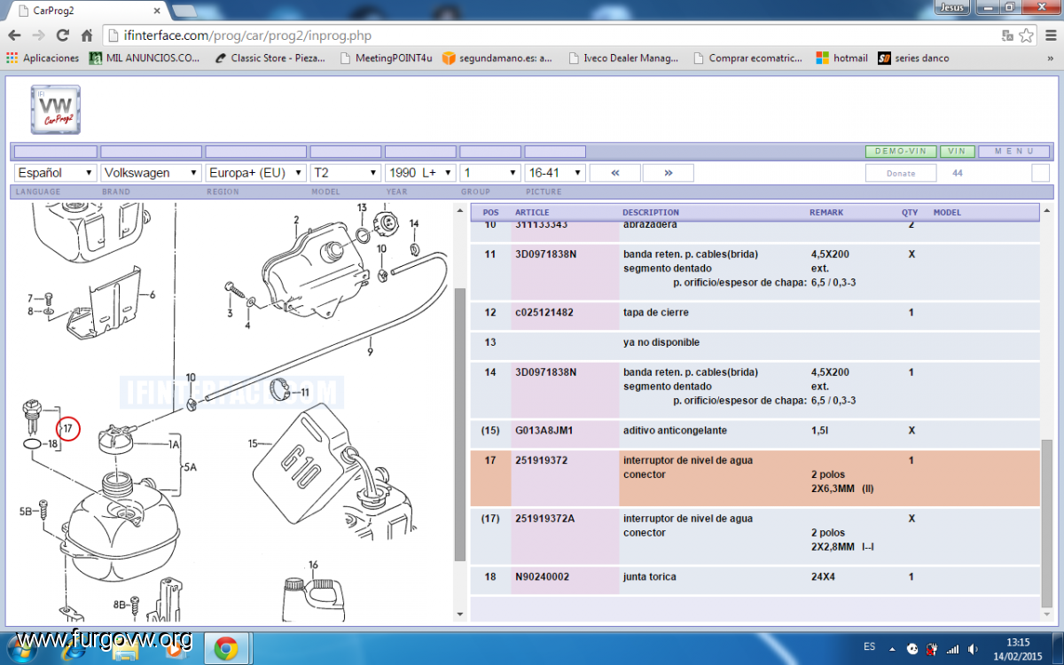Go to next picture with » button
The width and height of the screenshot is (1064, 665).
[668, 173]
